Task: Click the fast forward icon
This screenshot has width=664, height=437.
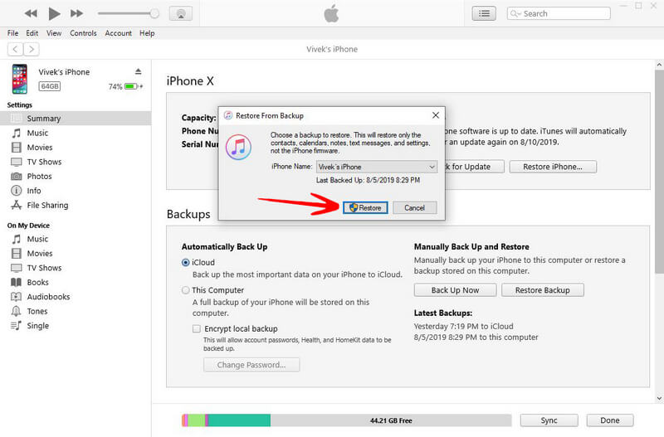Action: [x=76, y=13]
